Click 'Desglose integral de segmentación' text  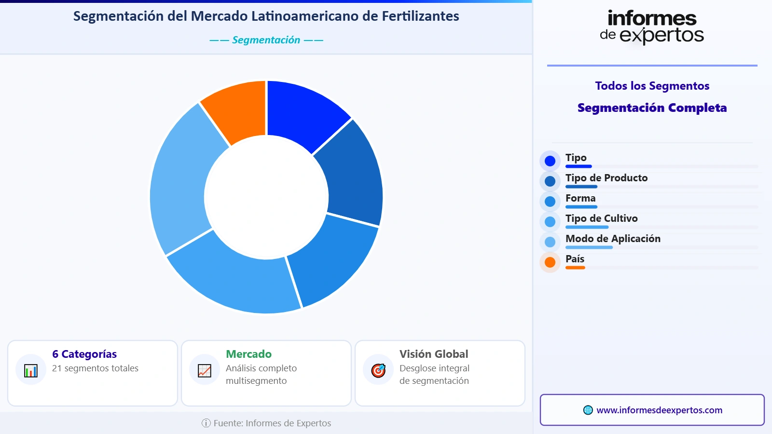pyautogui.click(x=434, y=375)
